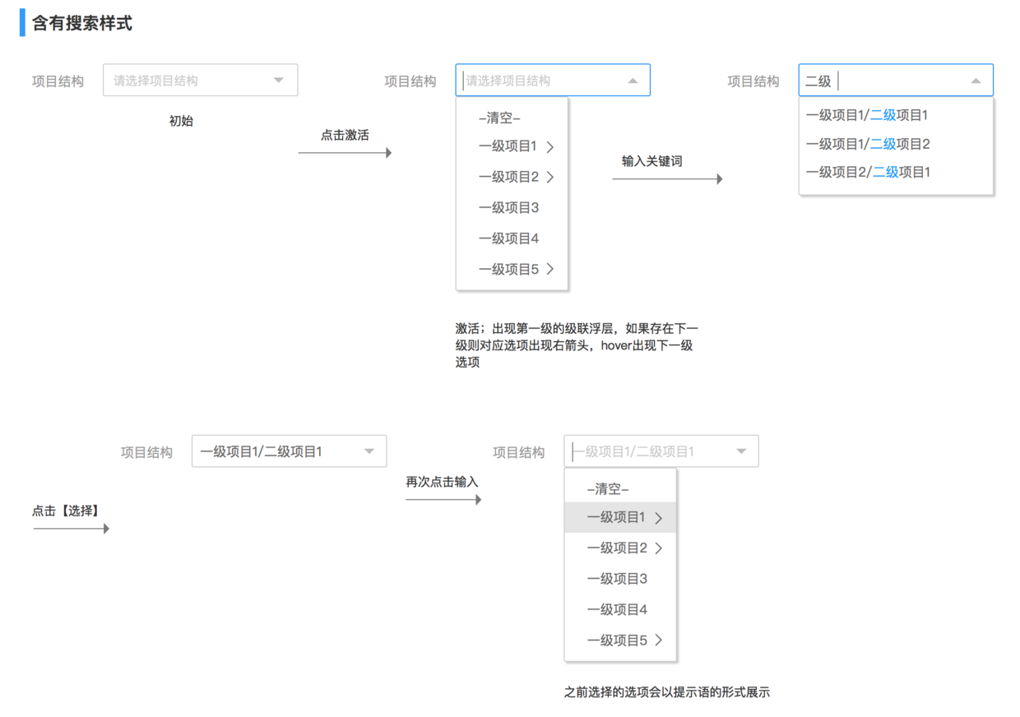The height and width of the screenshot is (717, 1020).
Task: Click into the blue-bordered 请选择项目结构 search field
Action: 553,81
